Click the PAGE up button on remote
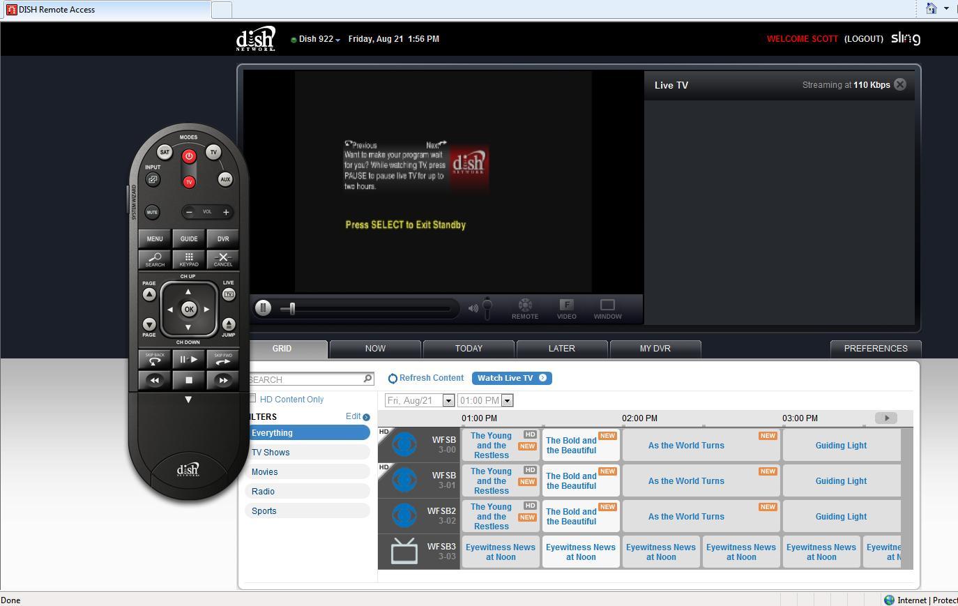This screenshot has height=606, width=958. tap(149, 294)
